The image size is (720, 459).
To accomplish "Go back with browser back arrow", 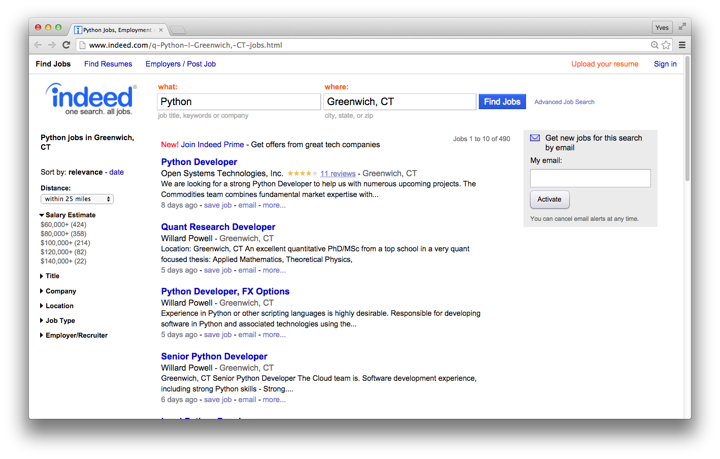I will (x=38, y=45).
